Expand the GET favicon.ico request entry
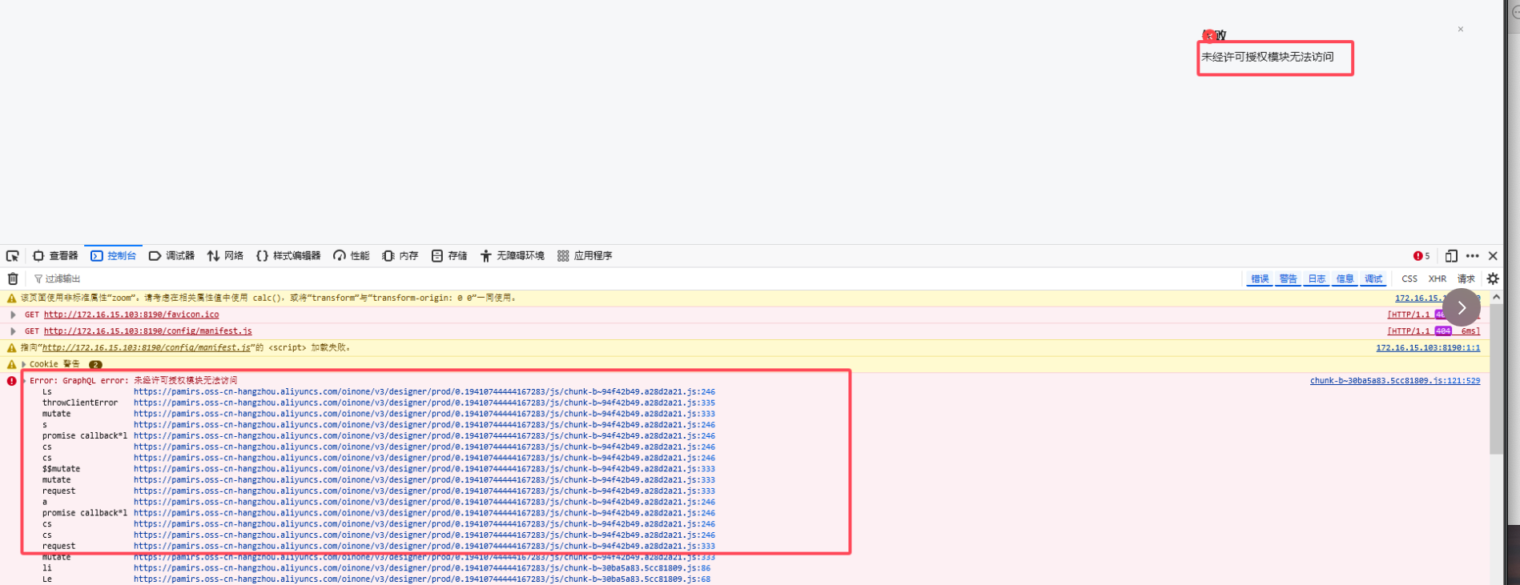Viewport: 1520px width, 585px height. [x=13, y=315]
